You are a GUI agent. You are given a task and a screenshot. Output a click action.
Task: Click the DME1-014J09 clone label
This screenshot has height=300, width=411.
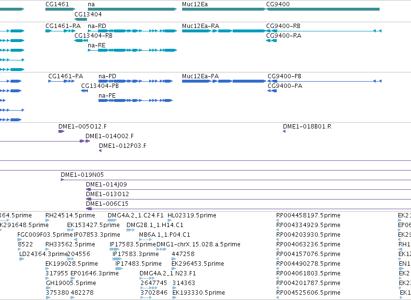pos(106,185)
